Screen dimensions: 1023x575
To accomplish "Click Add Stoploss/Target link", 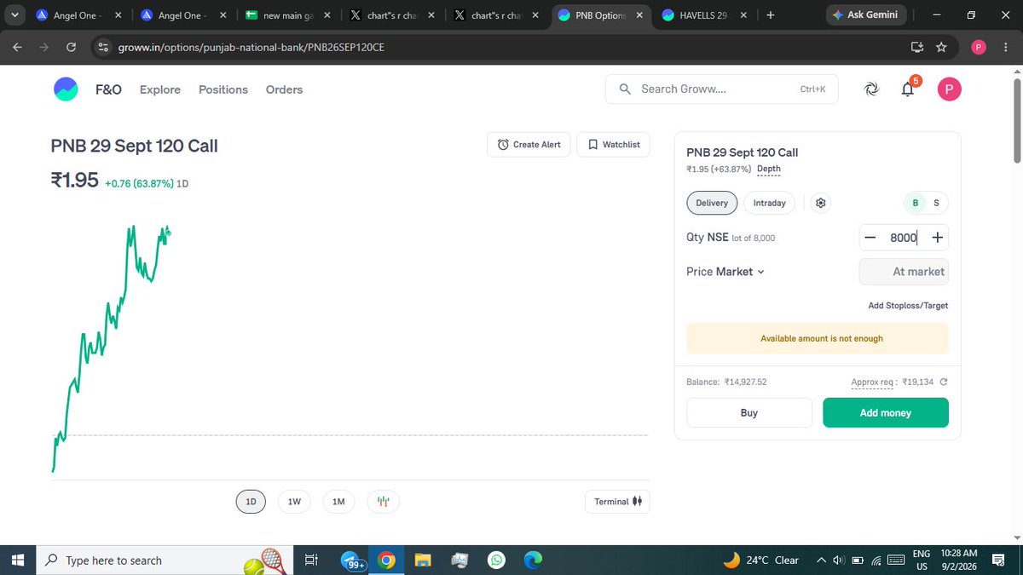I will pos(908,306).
